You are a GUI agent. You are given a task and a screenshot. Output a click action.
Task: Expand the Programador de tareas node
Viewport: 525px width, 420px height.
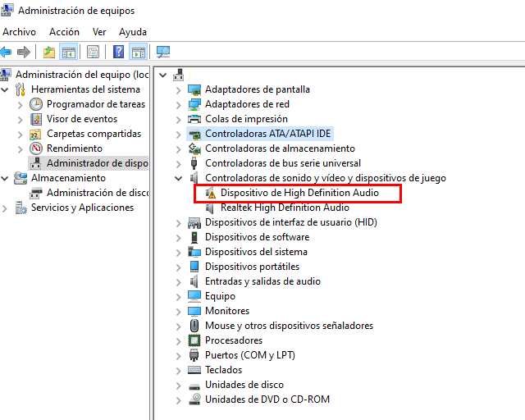[x=20, y=105]
